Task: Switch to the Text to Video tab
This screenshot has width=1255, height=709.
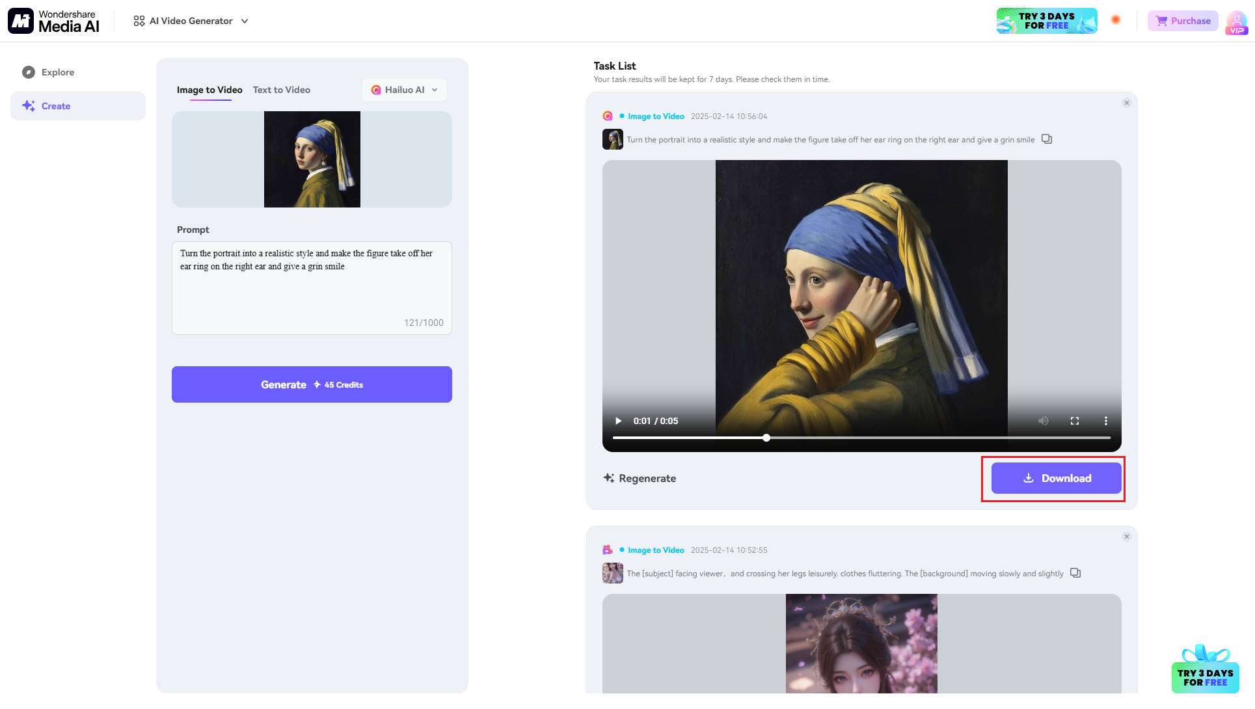Action: [282, 90]
